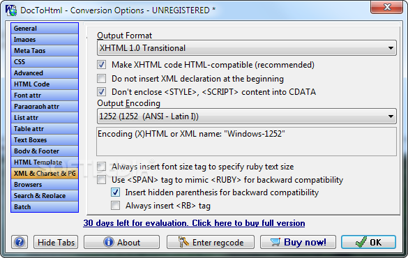The width and height of the screenshot is (408, 258).
Task: Open the Output Encoding dropdown
Action: click(247, 116)
